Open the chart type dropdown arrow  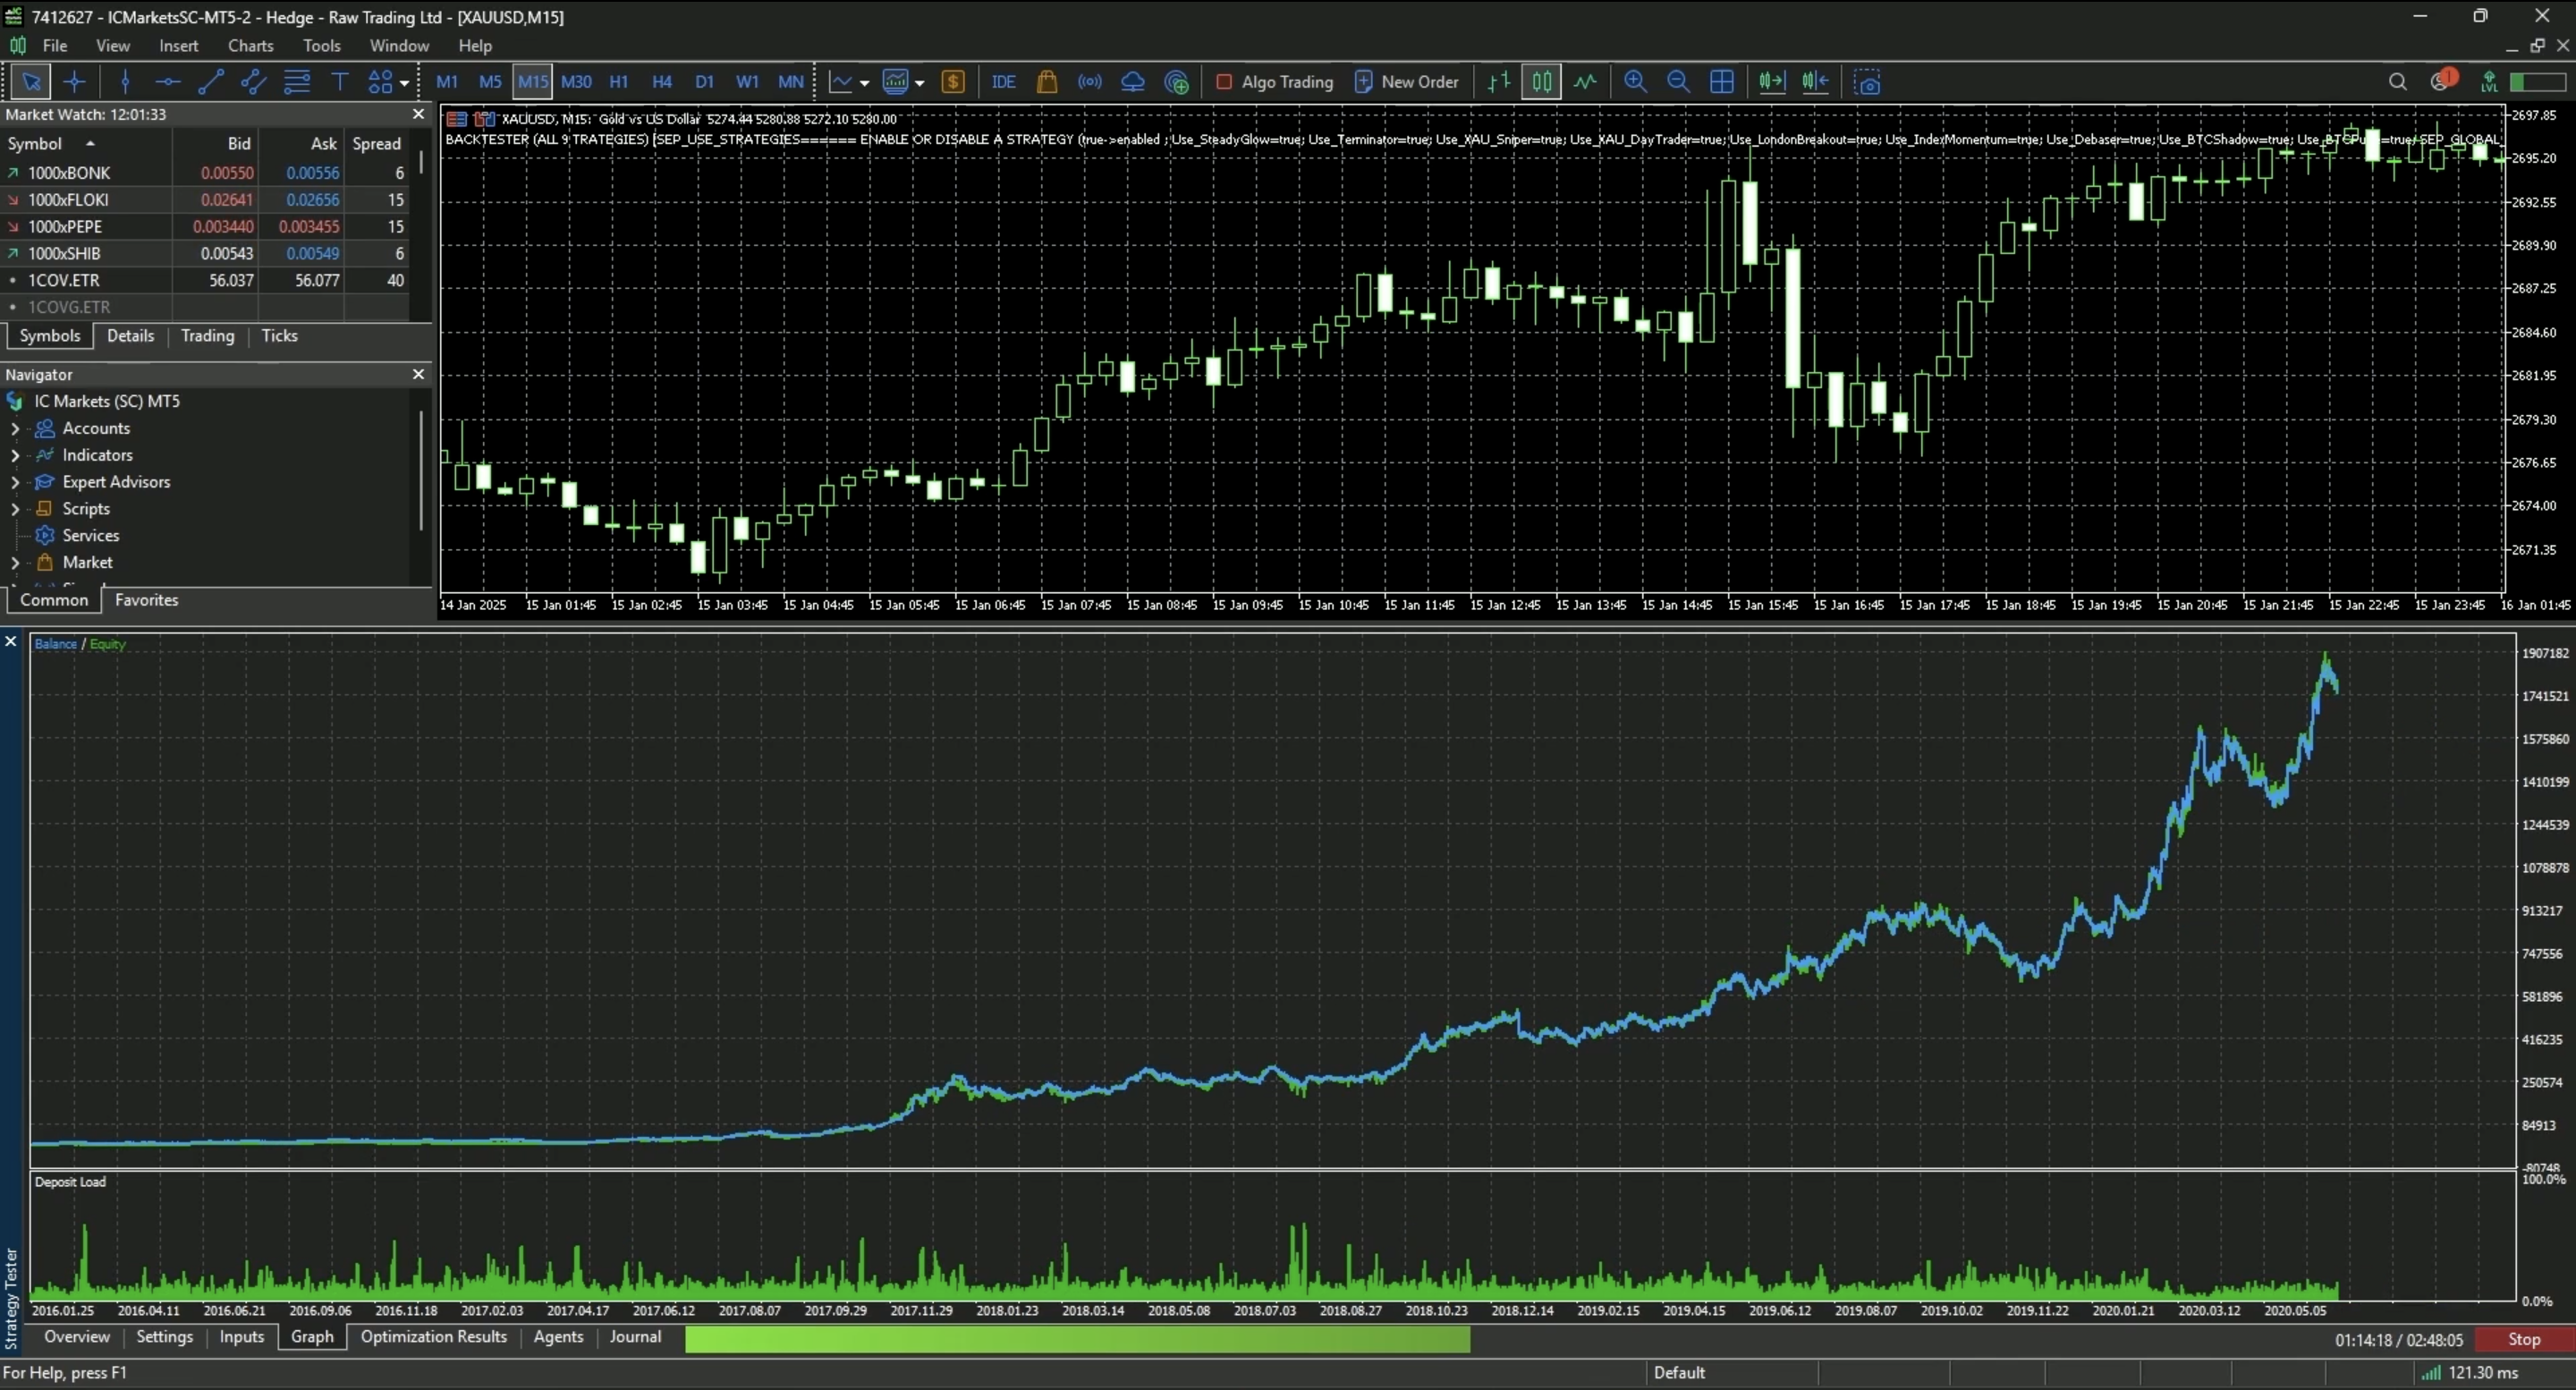865,83
